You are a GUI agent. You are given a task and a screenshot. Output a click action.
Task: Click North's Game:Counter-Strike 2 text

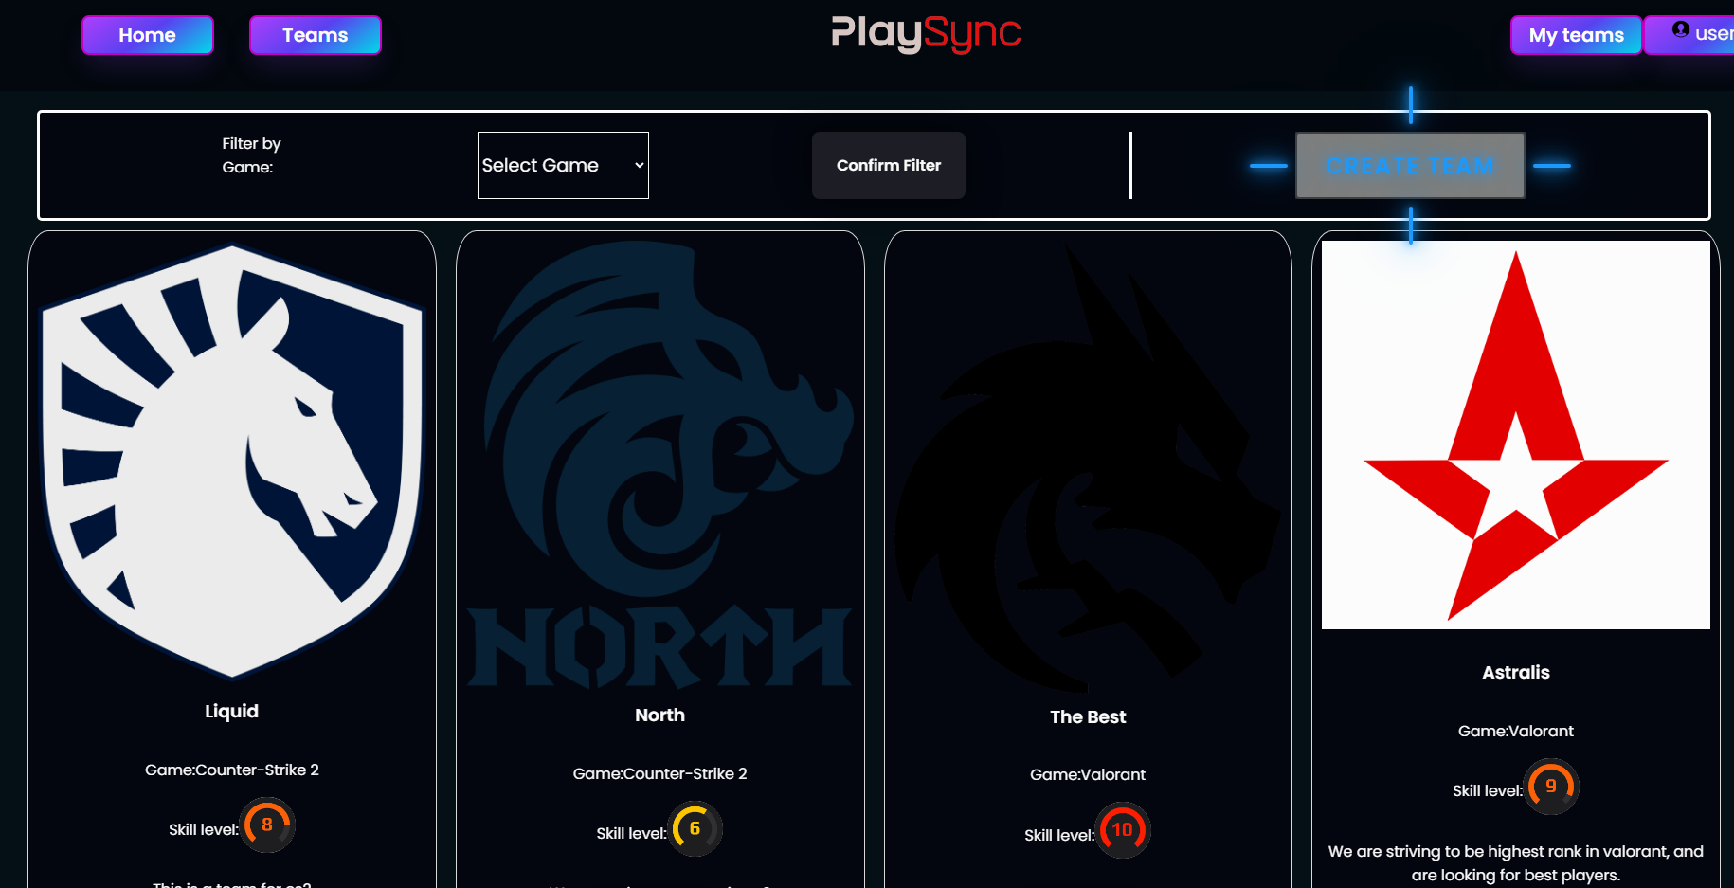660,773
